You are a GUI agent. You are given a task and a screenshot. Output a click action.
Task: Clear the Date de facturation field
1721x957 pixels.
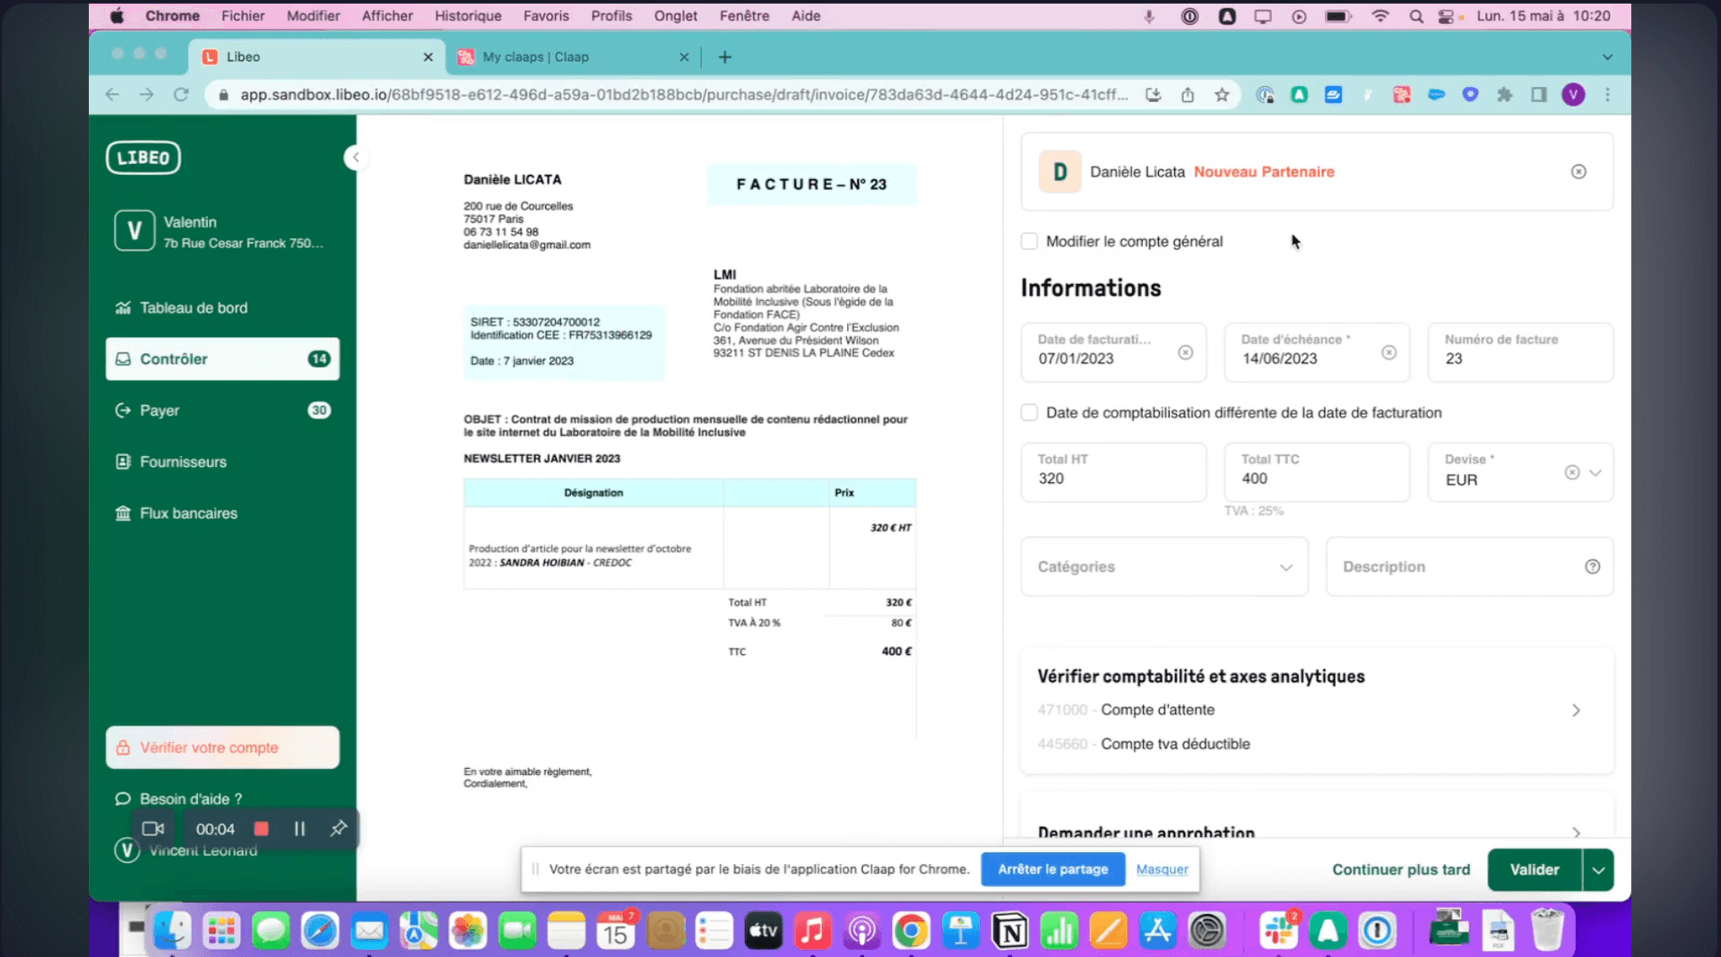[x=1185, y=352]
